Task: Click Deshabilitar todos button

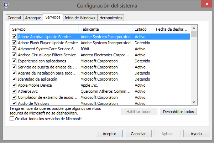Action: tap(179, 112)
